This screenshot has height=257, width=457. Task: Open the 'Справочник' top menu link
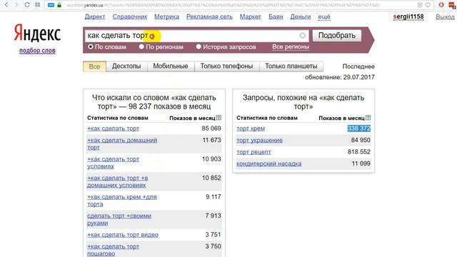coord(130,17)
